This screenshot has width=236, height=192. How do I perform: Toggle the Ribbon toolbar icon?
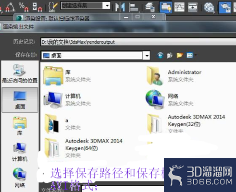point(166,7)
